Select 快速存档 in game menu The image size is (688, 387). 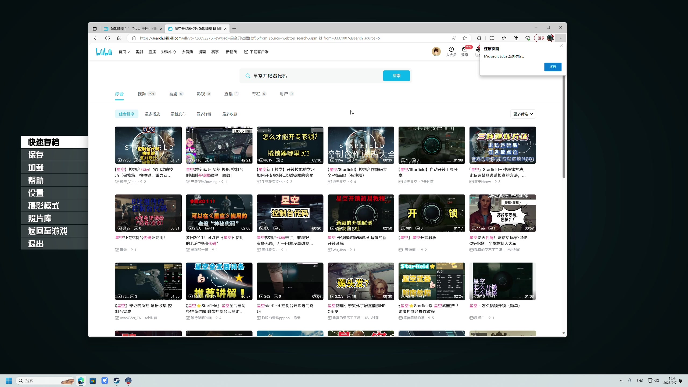pos(55,142)
